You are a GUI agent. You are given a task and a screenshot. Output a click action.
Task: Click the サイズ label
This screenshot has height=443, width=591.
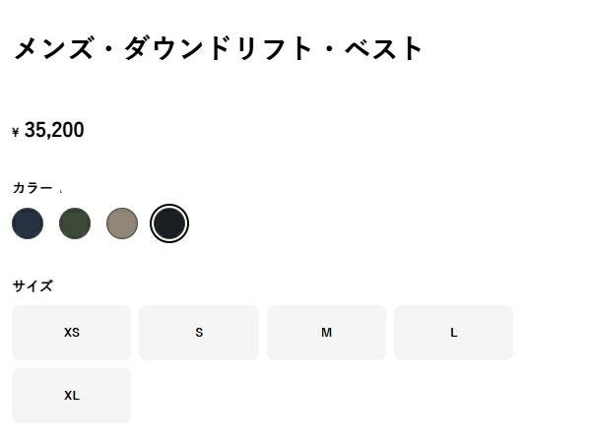(33, 286)
